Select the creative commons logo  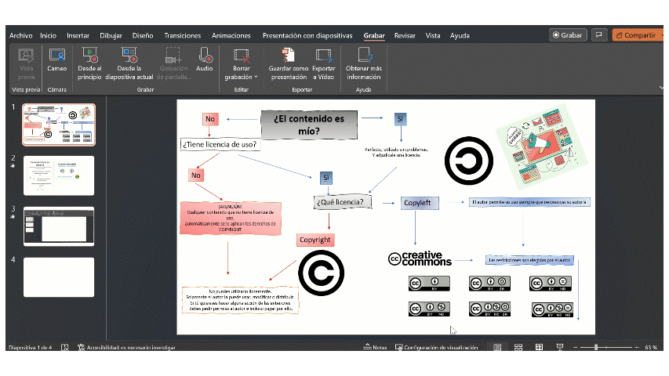(x=420, y=258)
